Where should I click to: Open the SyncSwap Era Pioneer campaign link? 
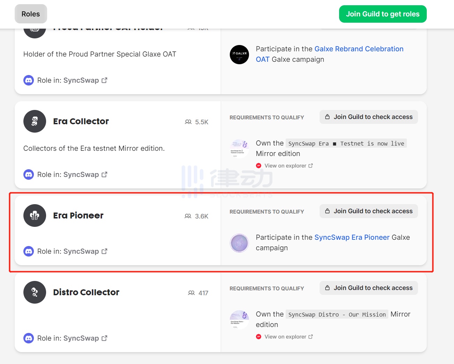point(352,237)
